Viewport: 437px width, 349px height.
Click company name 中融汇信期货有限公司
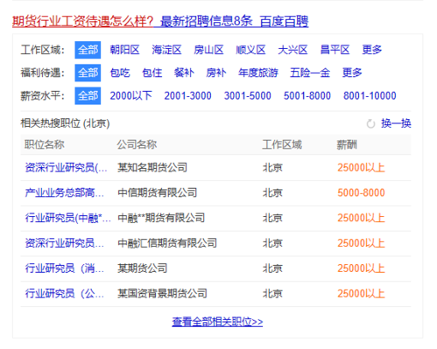tap(167, 243)
